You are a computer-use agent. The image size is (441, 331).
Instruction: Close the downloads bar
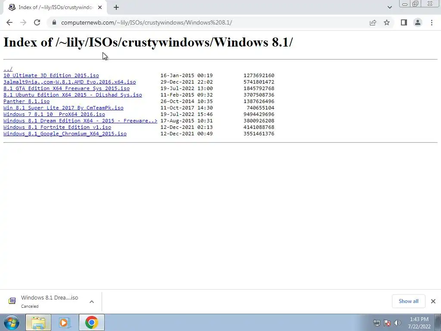(x=433, y=301)
